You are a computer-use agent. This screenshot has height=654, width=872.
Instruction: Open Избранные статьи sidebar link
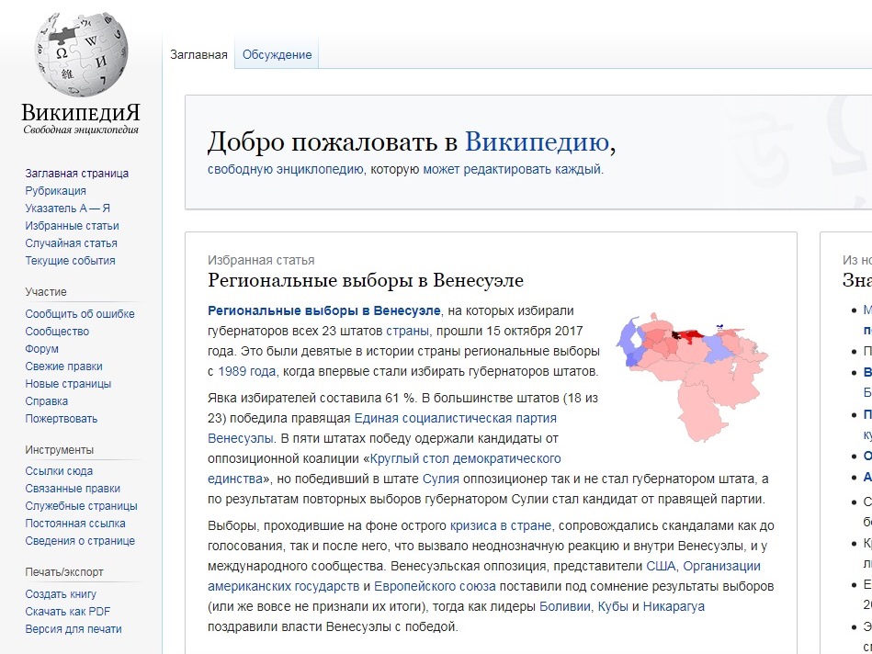[72, 226]
